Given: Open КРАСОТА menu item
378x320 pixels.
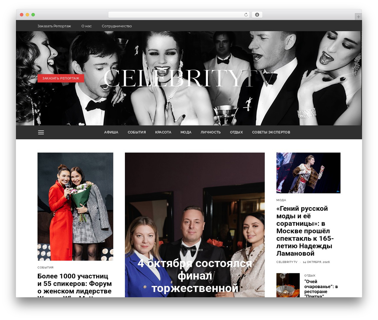Looking at the screenshot, I should pos(163,132).
